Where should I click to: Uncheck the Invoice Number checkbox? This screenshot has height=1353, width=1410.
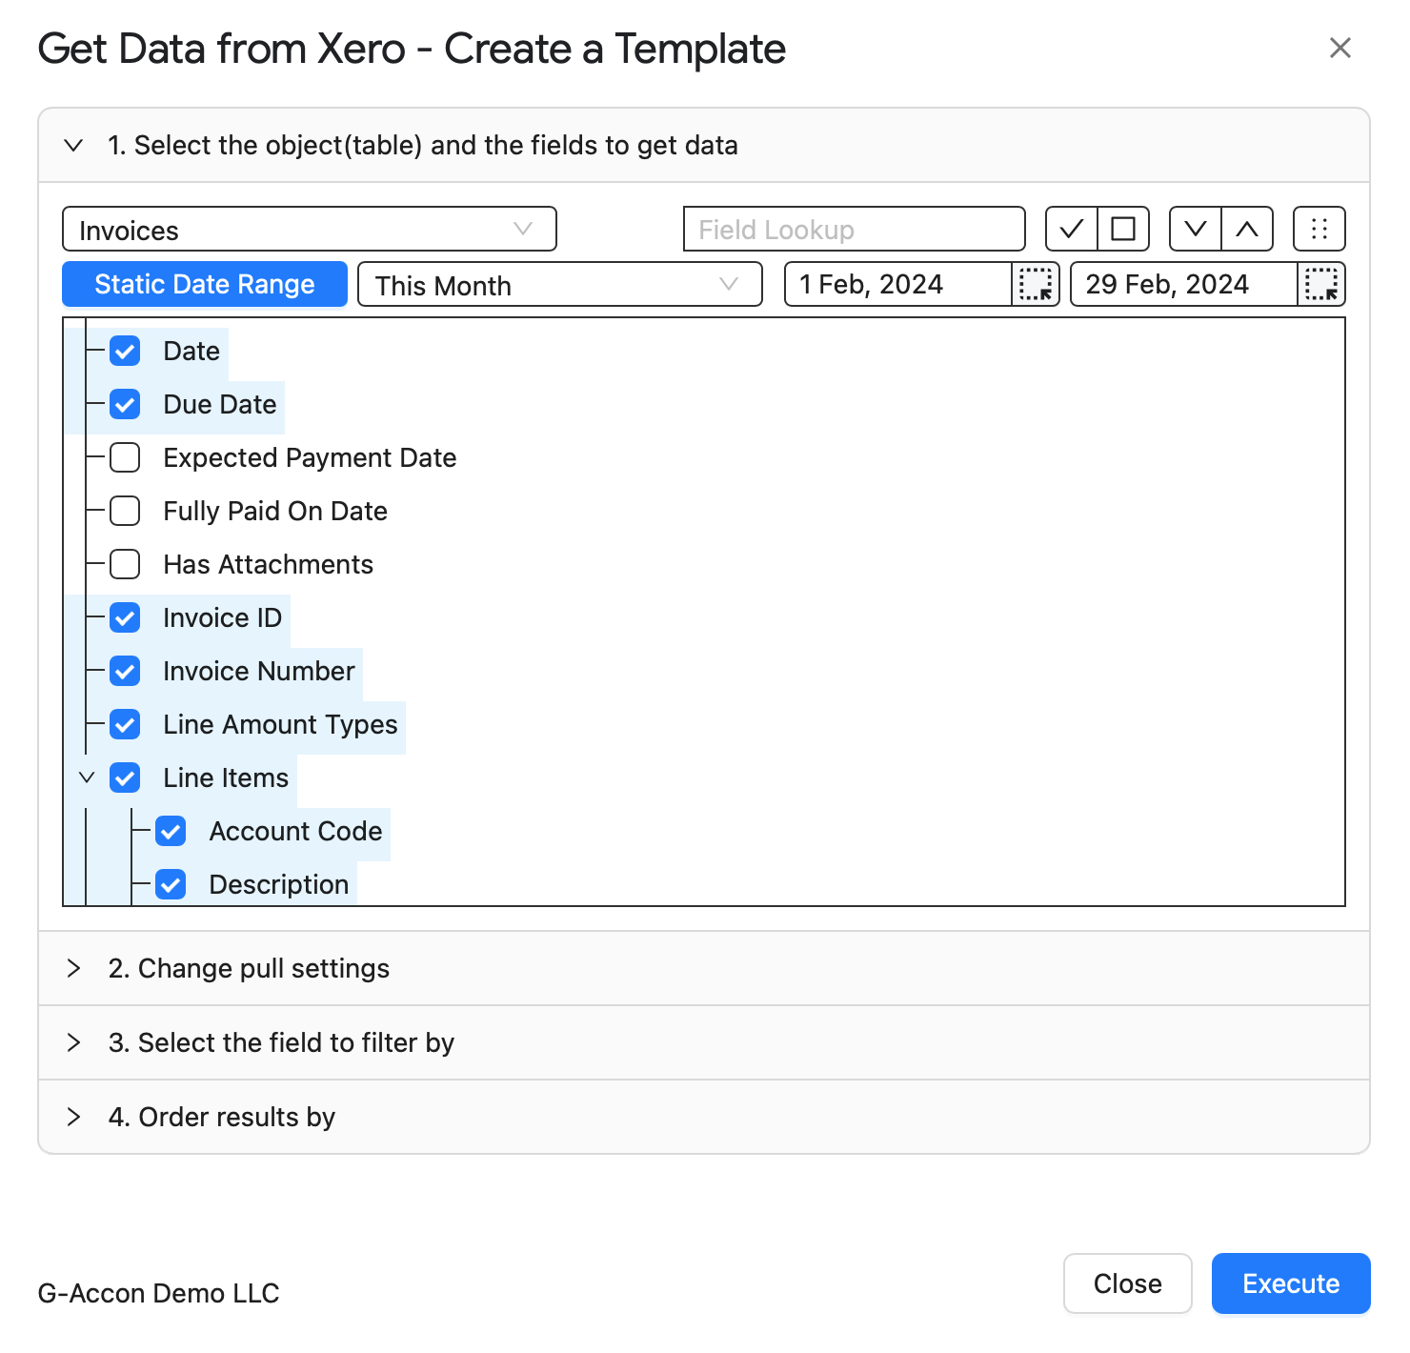pyautogui.click(x=125, y=671)
